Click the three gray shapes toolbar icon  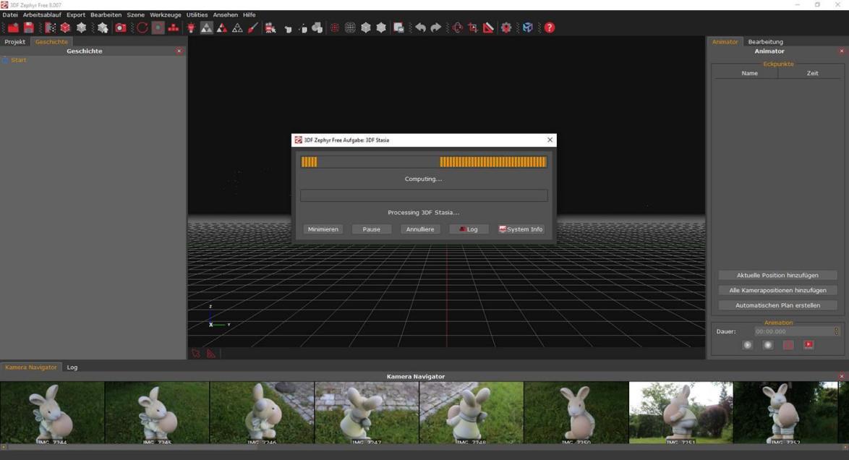coord(317,27)
